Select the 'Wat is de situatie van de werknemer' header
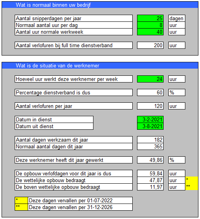 tap(100, 65)
